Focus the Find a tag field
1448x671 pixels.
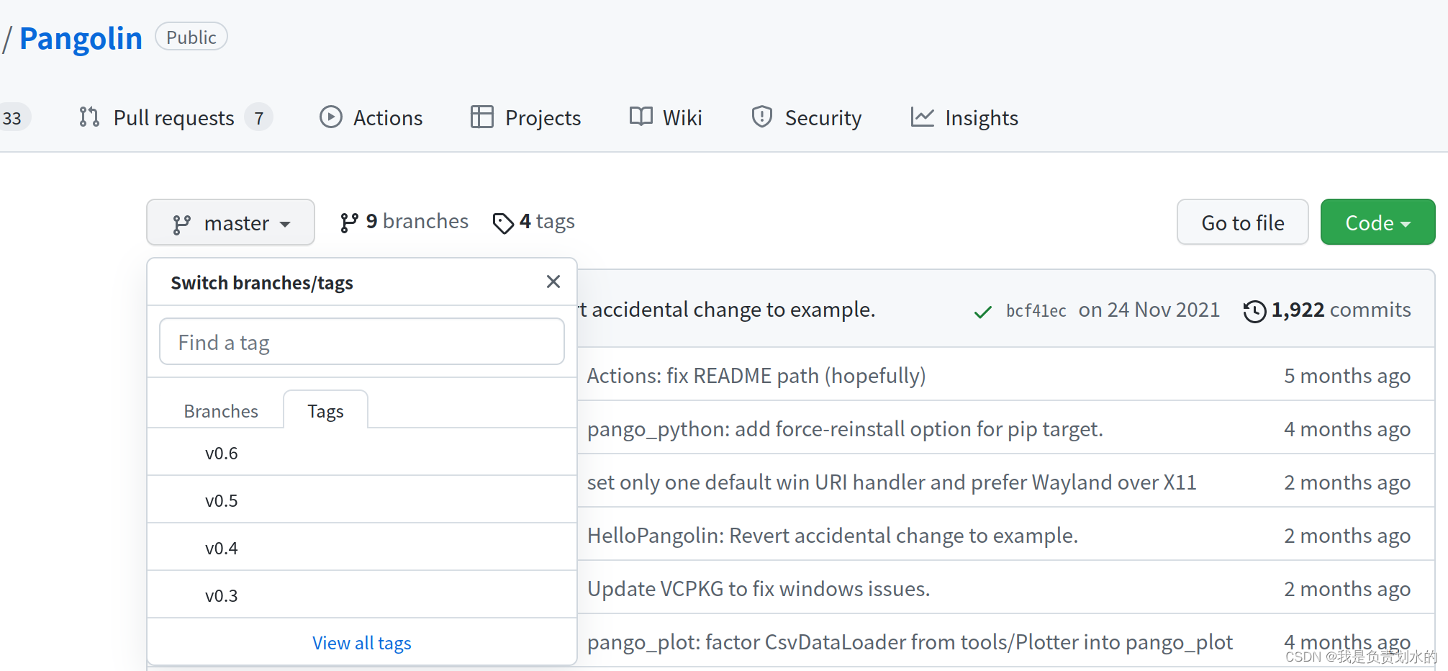pos(361,342)
